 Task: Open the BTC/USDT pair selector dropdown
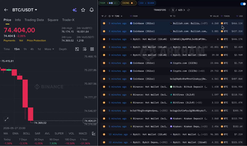click(x=25, y=10)
